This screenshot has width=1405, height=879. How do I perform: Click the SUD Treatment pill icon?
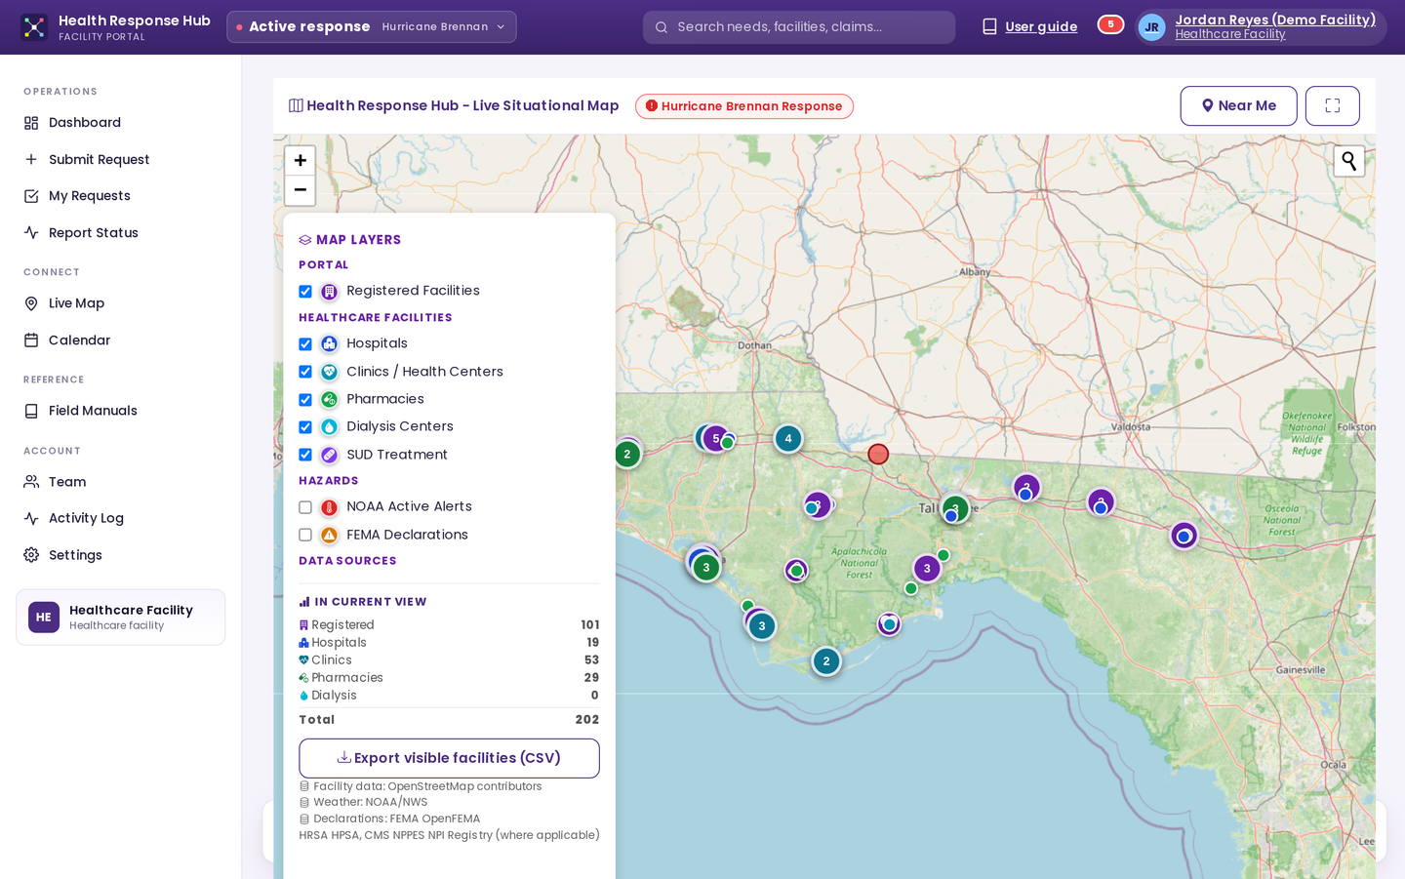coord(330,455)
